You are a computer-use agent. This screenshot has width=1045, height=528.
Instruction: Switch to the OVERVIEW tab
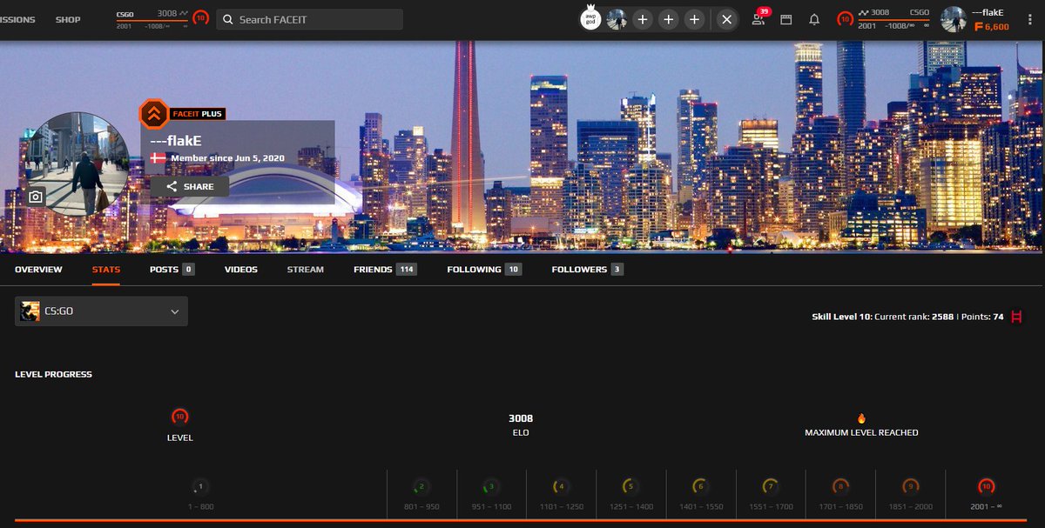pyautogui.click(x=38, y=270)
